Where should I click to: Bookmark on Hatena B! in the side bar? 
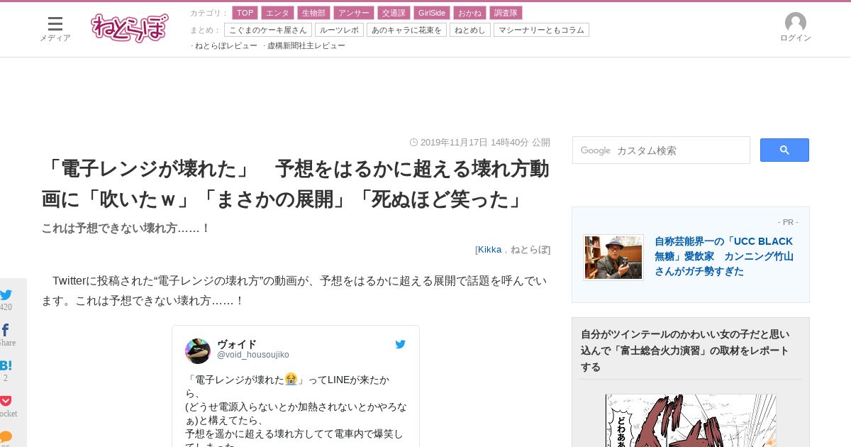[6, 365]
